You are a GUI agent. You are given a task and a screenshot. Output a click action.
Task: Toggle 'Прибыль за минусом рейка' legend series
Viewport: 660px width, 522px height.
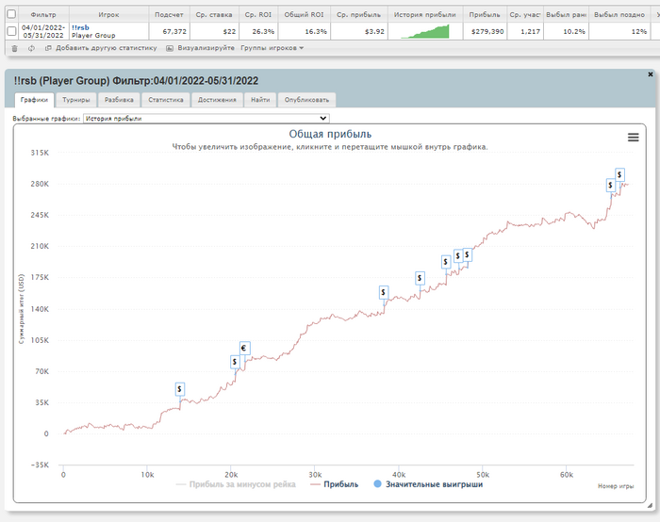pyautogui.click(x=236, y=484)
